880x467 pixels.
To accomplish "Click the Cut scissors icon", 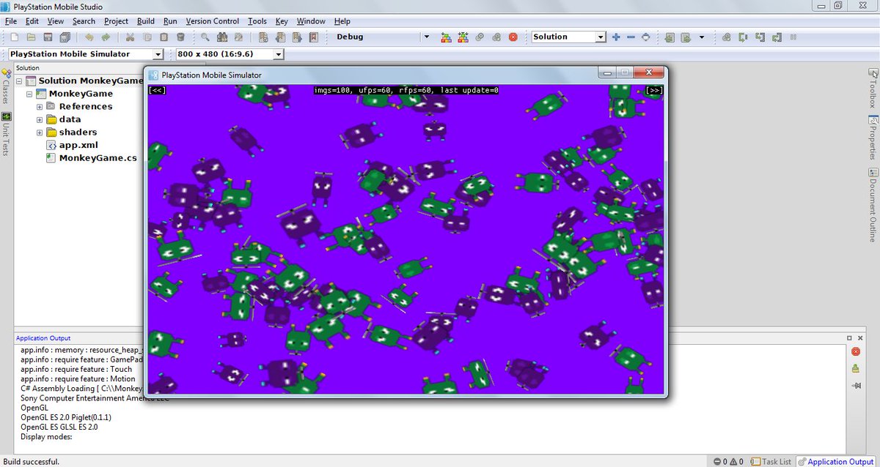I will click(130, 37).
